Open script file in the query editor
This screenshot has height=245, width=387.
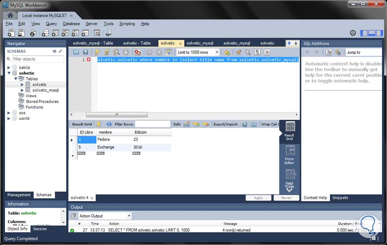pyautogui.click(x=76, y=52)
